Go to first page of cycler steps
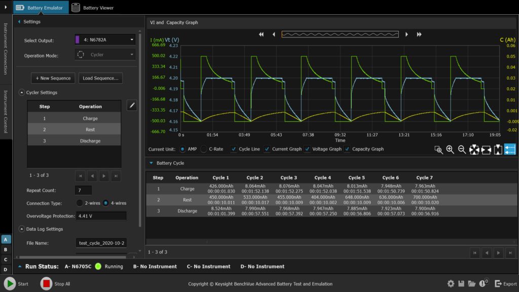The width and height of the screenshot is (519, 292). [80, 176]
